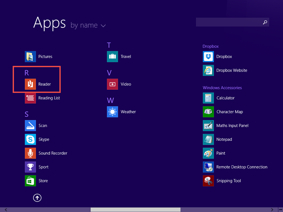The image size is (283, 212).
Task: Click the up arrow circle button
Action: [37, 198]
